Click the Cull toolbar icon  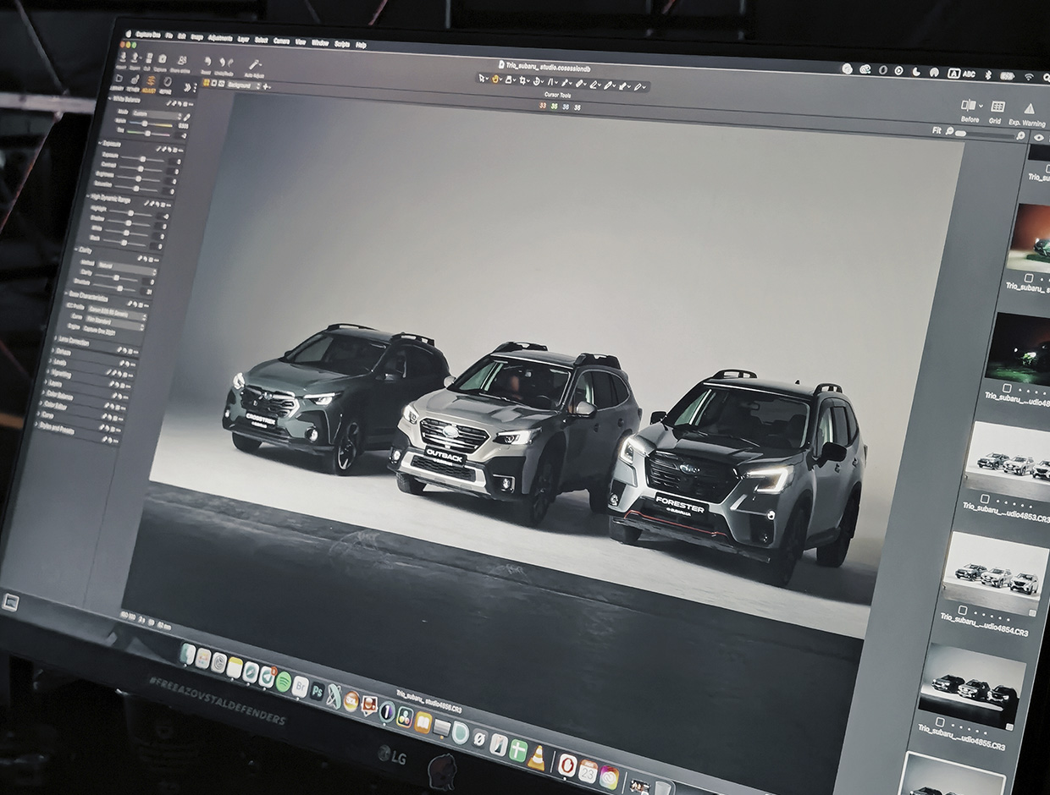pos(149,58)
